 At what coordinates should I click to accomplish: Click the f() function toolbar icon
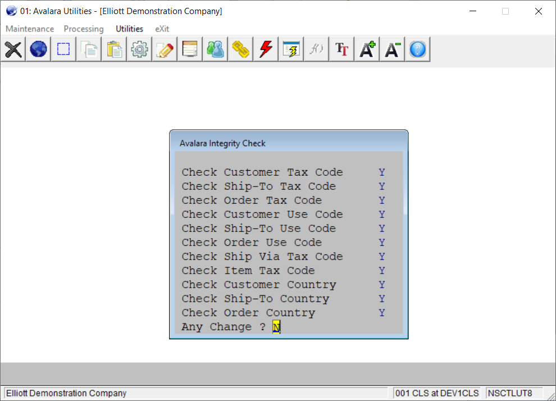(316, 49)
